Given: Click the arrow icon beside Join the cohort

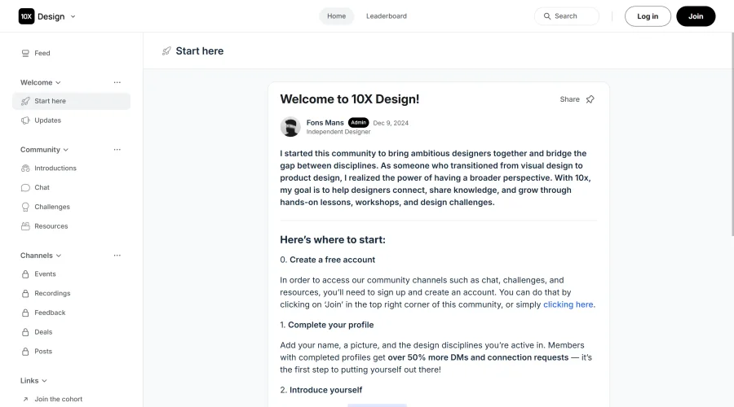Looking at the screenshot, I should point(25,399).
